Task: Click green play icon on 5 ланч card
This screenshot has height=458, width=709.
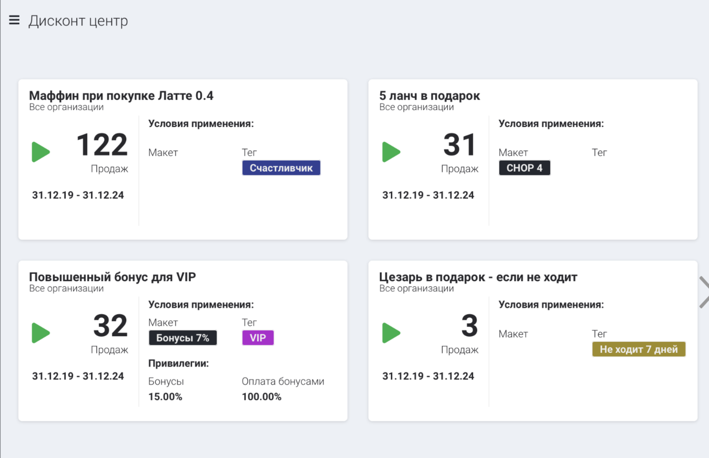Action: point(391,152)
